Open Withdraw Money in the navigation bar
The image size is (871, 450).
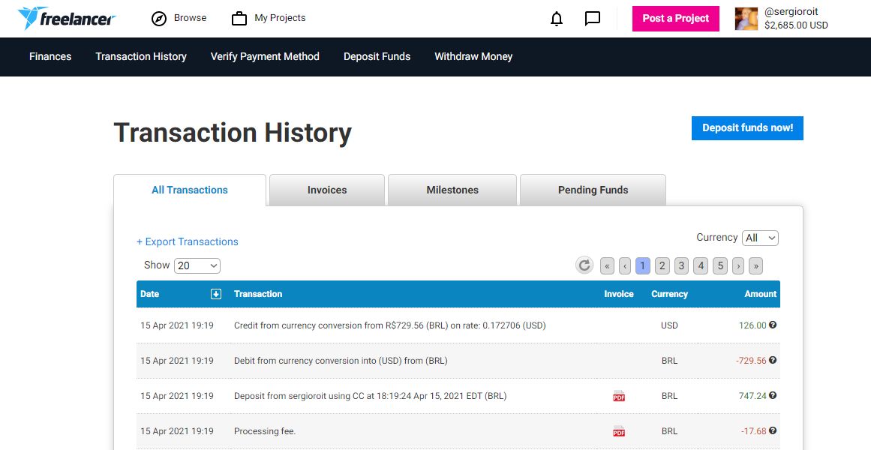(x=473, y=56)
